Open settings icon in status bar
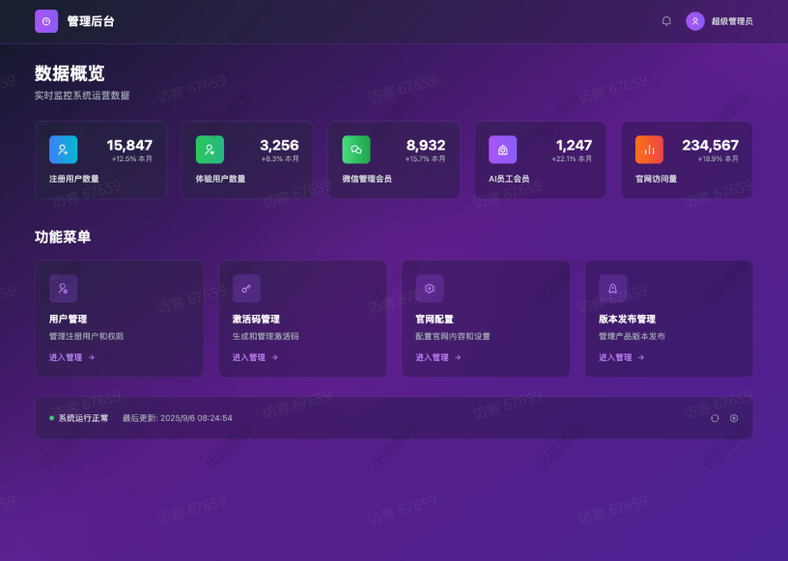The height and width of the screenshot is (561, 788). click(734, 418)
